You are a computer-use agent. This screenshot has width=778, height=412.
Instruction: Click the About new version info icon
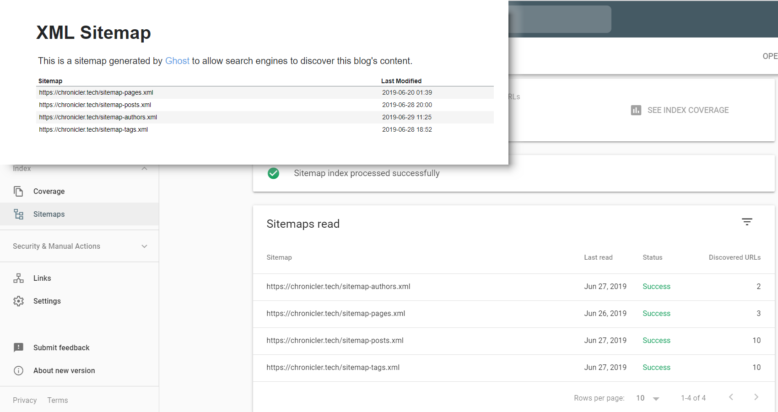click(x=18, y=370)
